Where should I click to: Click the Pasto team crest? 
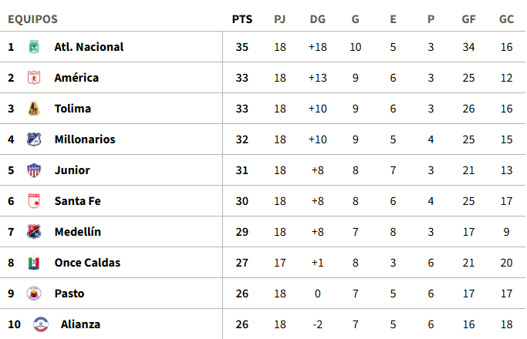tap(34, 294)
